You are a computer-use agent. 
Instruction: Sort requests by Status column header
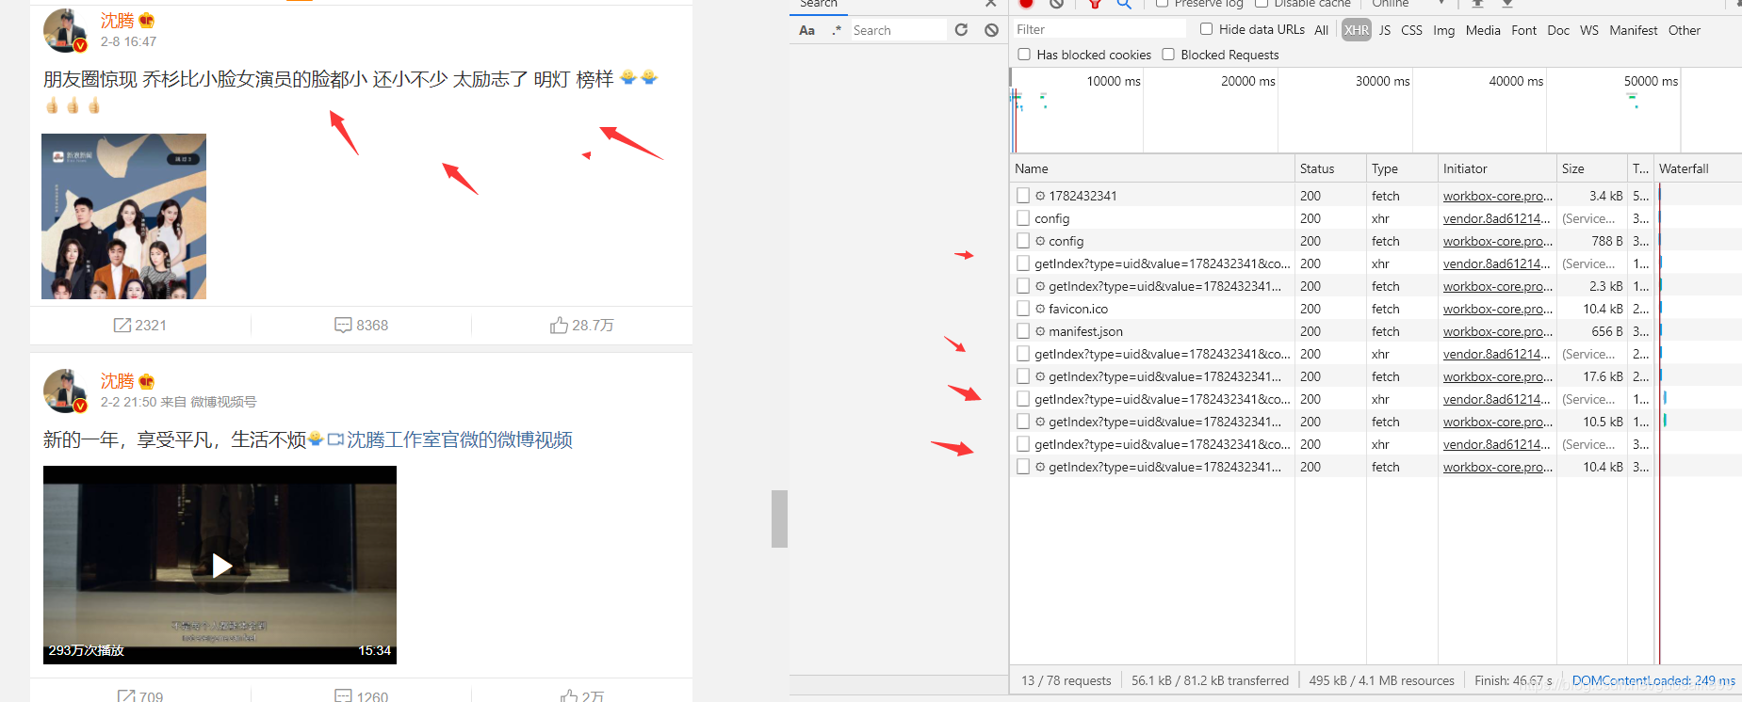tap(1330, 168)
